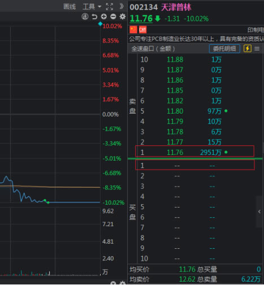Click the company description text line

(x=196, y=39)
